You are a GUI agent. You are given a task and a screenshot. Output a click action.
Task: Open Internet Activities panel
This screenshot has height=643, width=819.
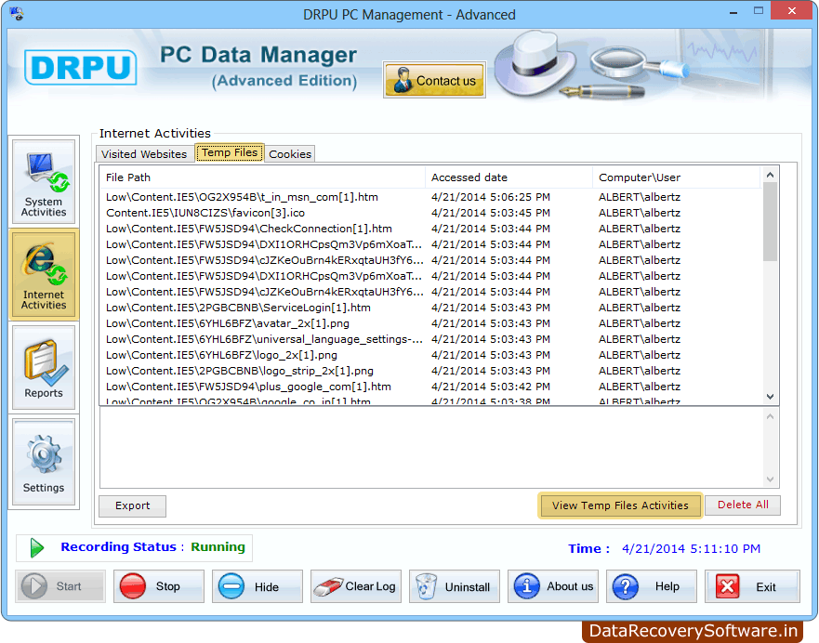coord(44,274)
